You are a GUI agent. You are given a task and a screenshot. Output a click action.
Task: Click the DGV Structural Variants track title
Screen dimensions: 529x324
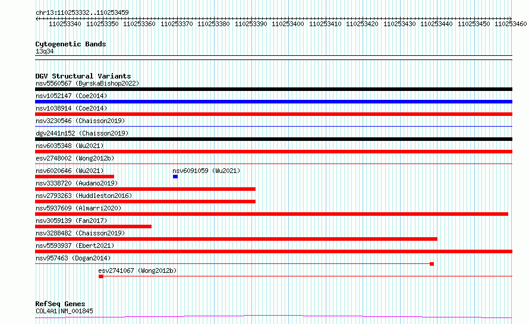[83, 76]
